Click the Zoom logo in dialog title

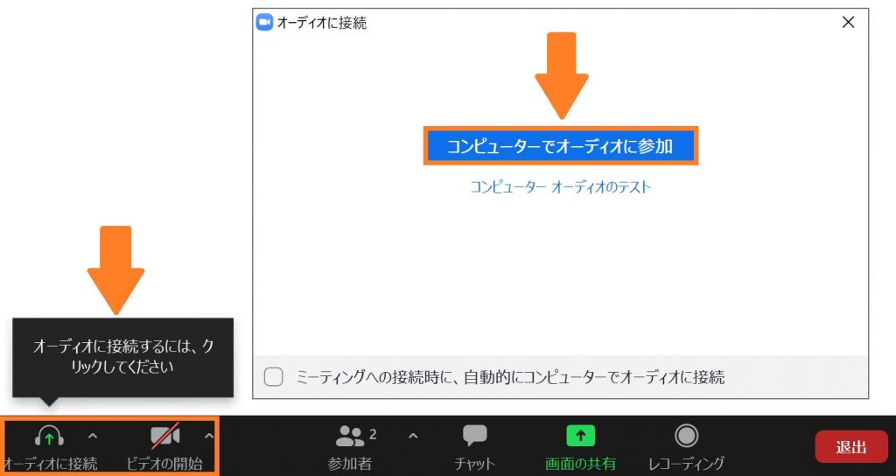264,22
